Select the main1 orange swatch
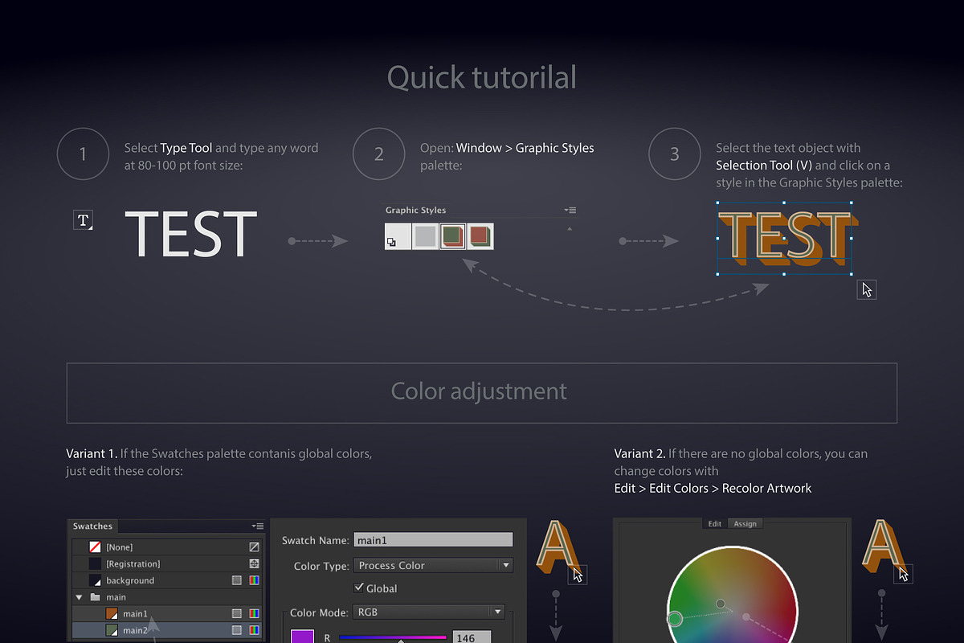The width and height of the screenshot is (964, 643). pos(166,614)
